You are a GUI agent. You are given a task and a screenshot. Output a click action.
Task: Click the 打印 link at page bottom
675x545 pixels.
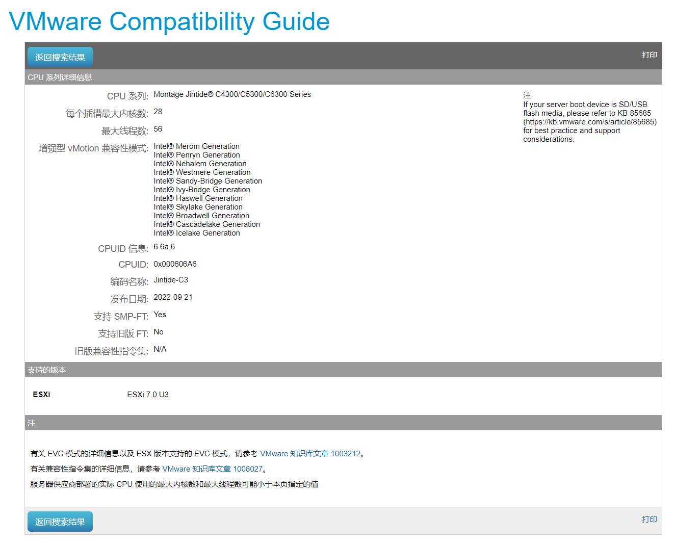tap(649, 520)
